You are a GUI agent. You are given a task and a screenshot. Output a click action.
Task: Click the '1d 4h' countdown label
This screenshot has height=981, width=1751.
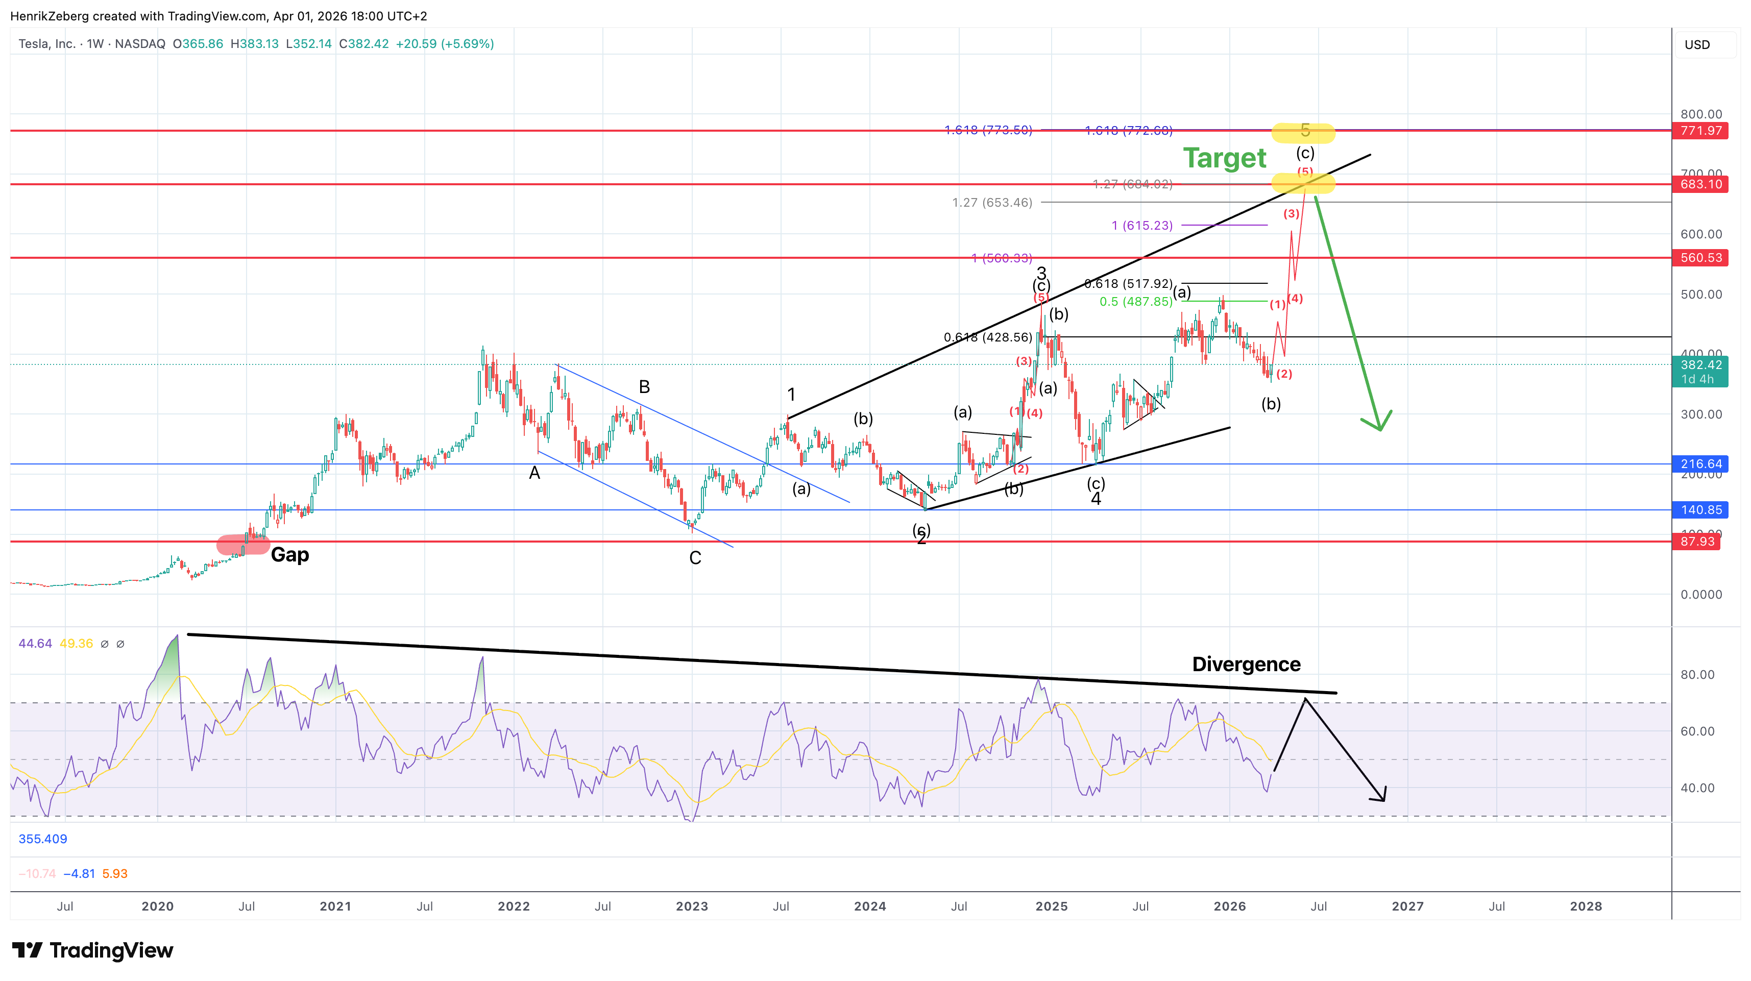click(1698, 379)
